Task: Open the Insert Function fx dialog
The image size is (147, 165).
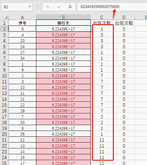Action: 70,7
